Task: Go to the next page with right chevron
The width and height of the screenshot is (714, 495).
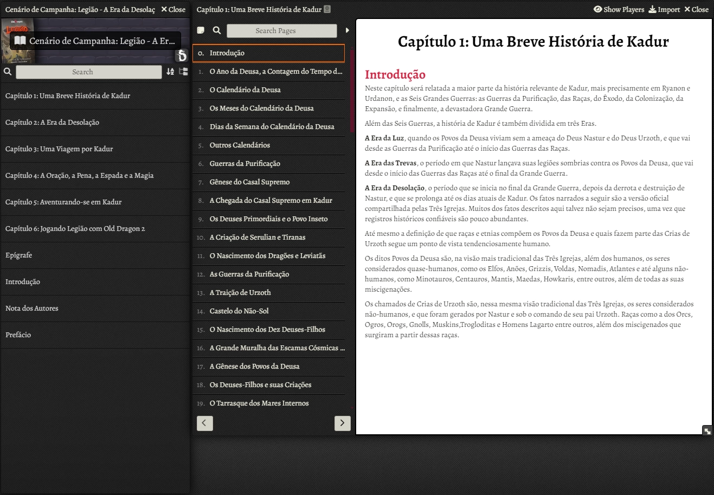Action: coord(342,423)
